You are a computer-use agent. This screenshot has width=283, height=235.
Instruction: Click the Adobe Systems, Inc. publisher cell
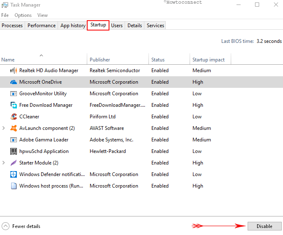111,140
